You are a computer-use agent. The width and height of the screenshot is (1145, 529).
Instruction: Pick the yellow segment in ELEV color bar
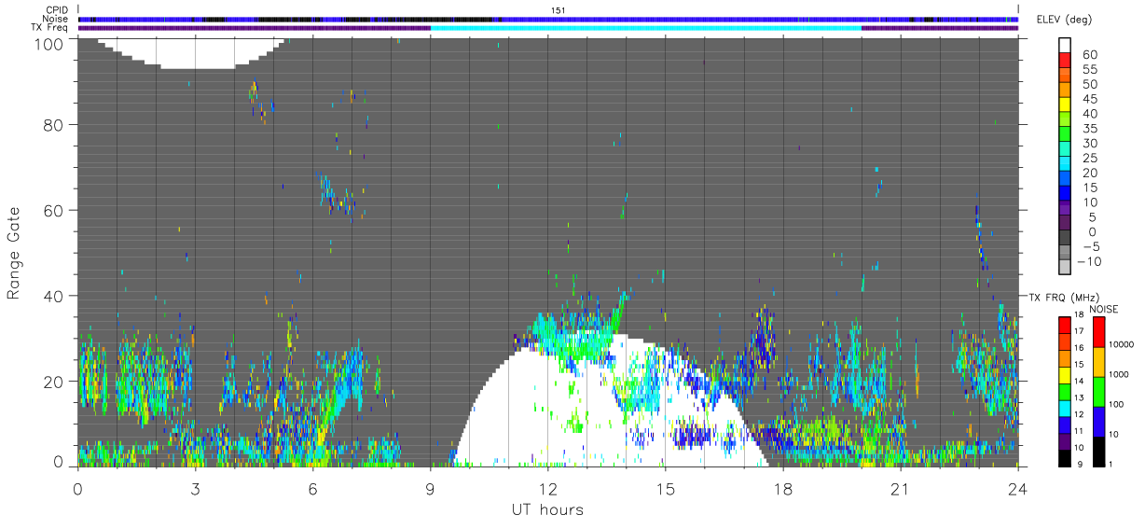[1065, 106]
